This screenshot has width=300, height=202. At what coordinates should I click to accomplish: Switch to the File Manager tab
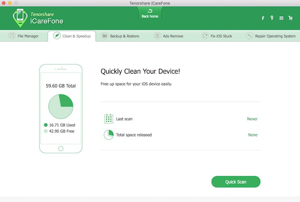(24, 36)
